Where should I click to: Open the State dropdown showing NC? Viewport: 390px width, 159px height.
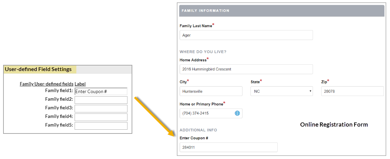point(283,91)
